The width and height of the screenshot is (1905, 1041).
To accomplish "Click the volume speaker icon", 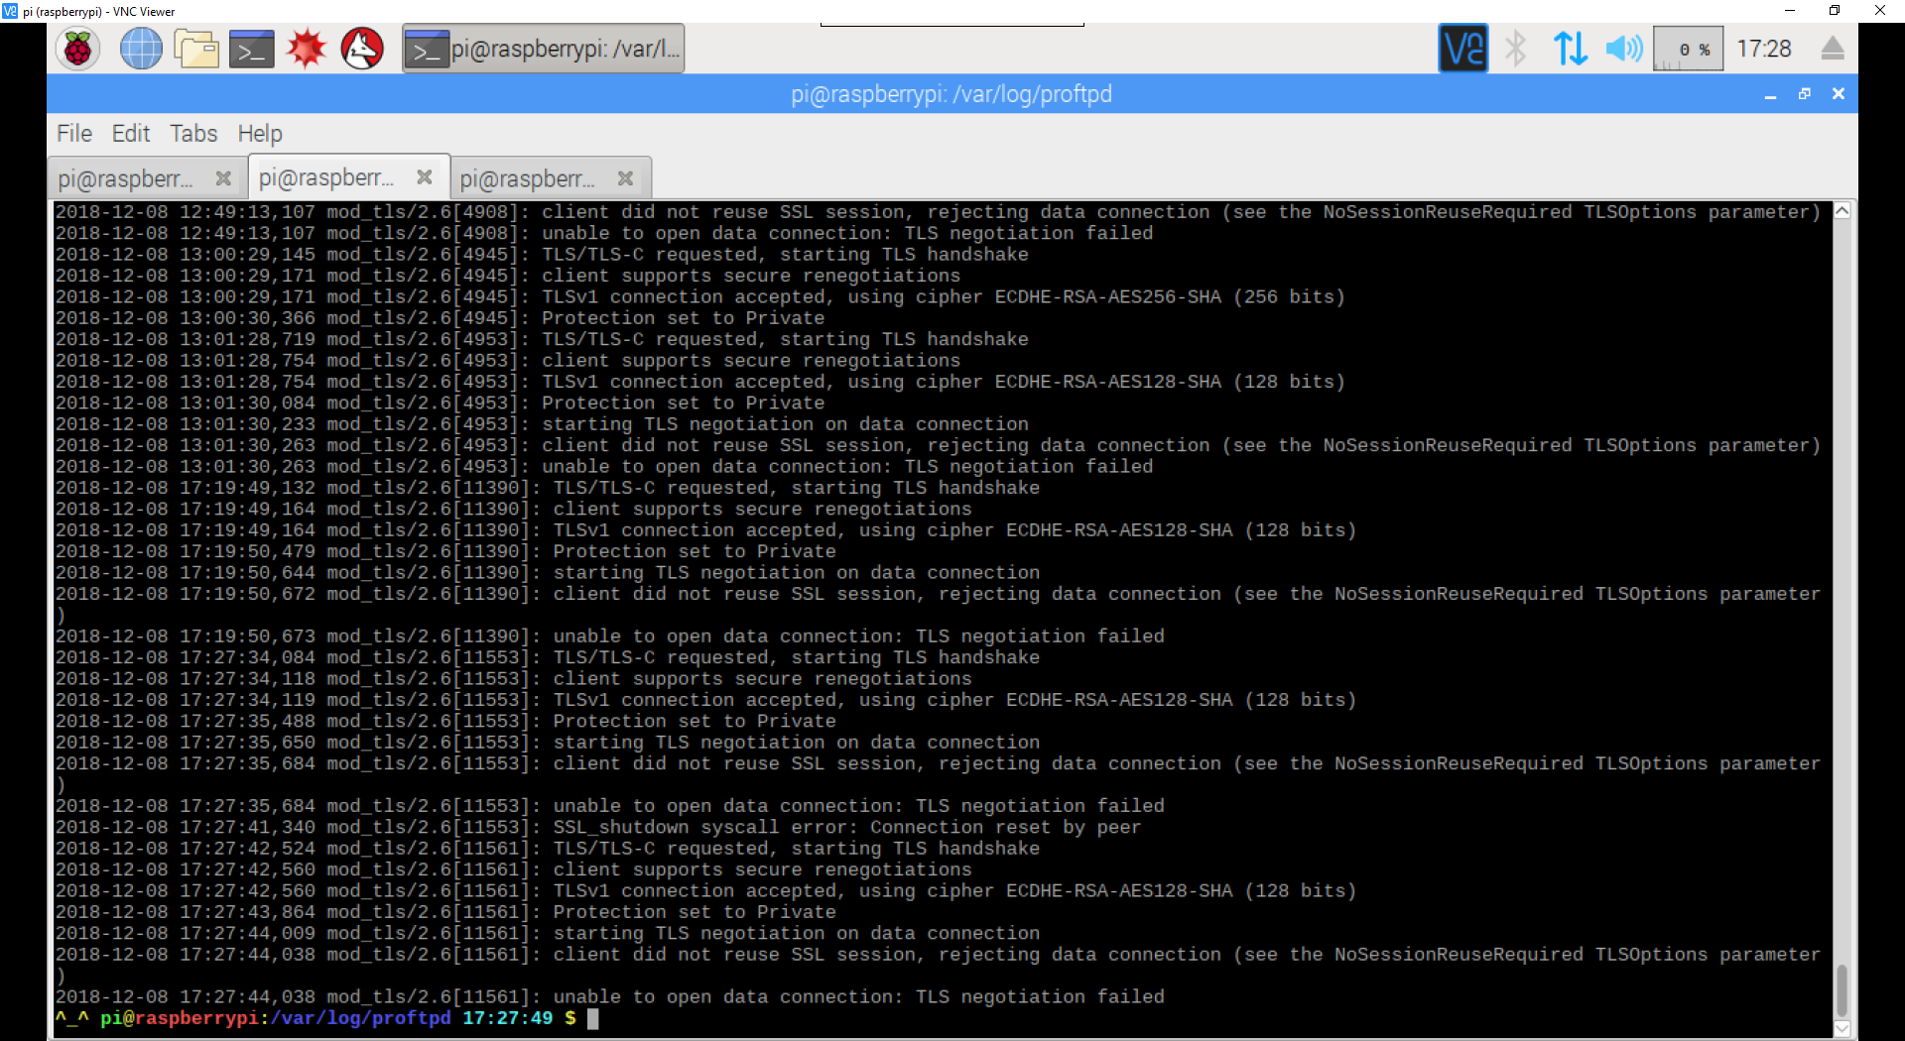I will click(1623, 49).
